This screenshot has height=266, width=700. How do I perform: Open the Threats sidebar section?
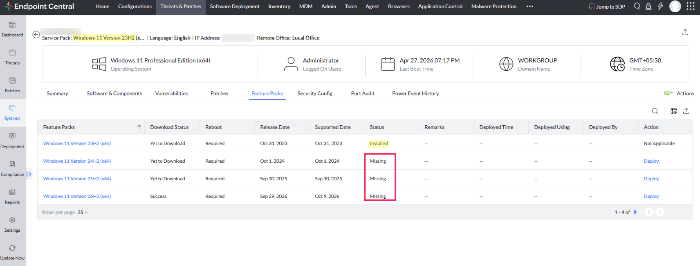click(x=12, y=57)
